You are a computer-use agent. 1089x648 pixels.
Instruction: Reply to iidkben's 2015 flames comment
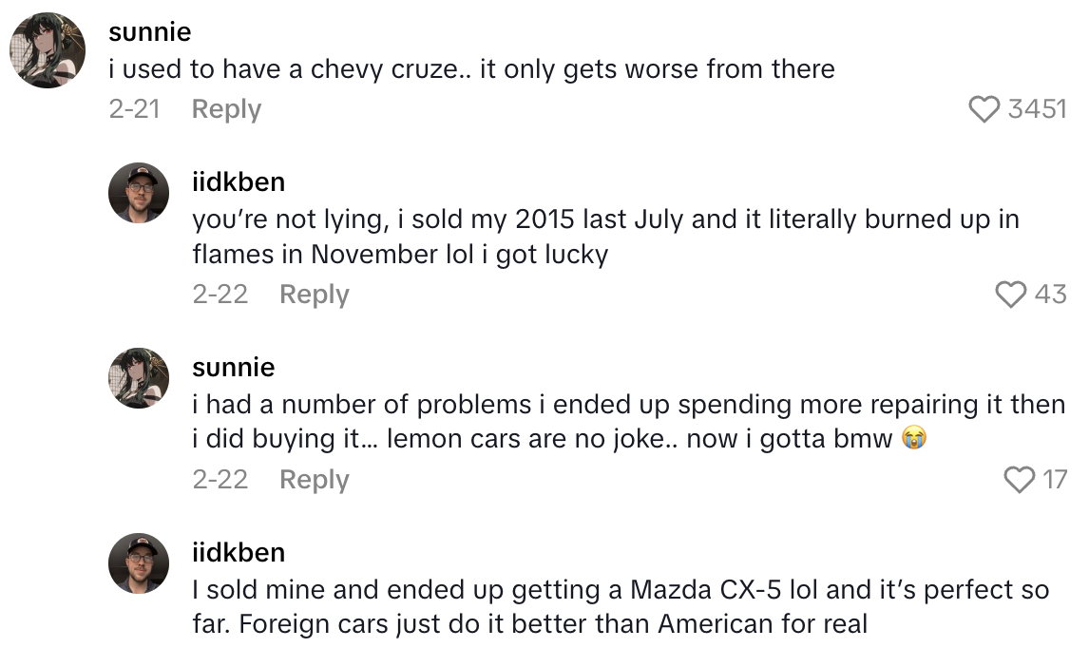tap(314, 295)
